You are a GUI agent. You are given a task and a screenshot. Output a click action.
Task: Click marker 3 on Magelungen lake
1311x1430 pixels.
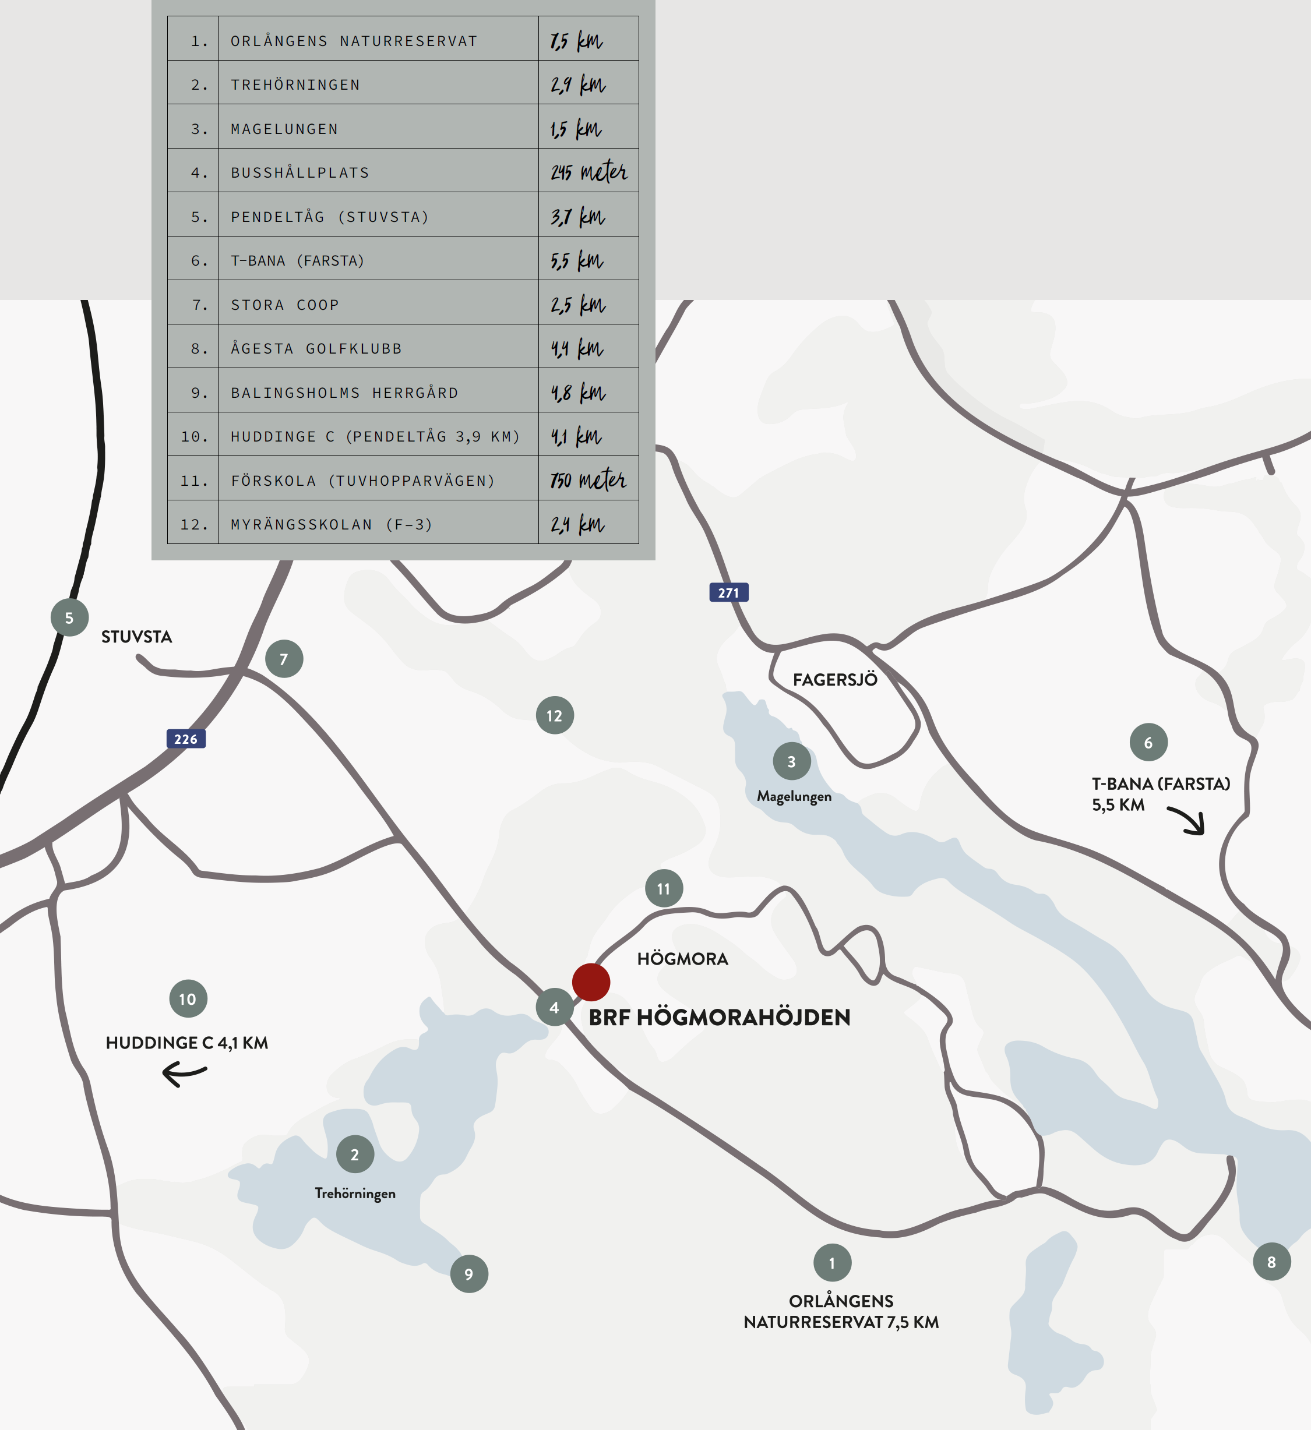pyautogui.click(x=792, y=761)
